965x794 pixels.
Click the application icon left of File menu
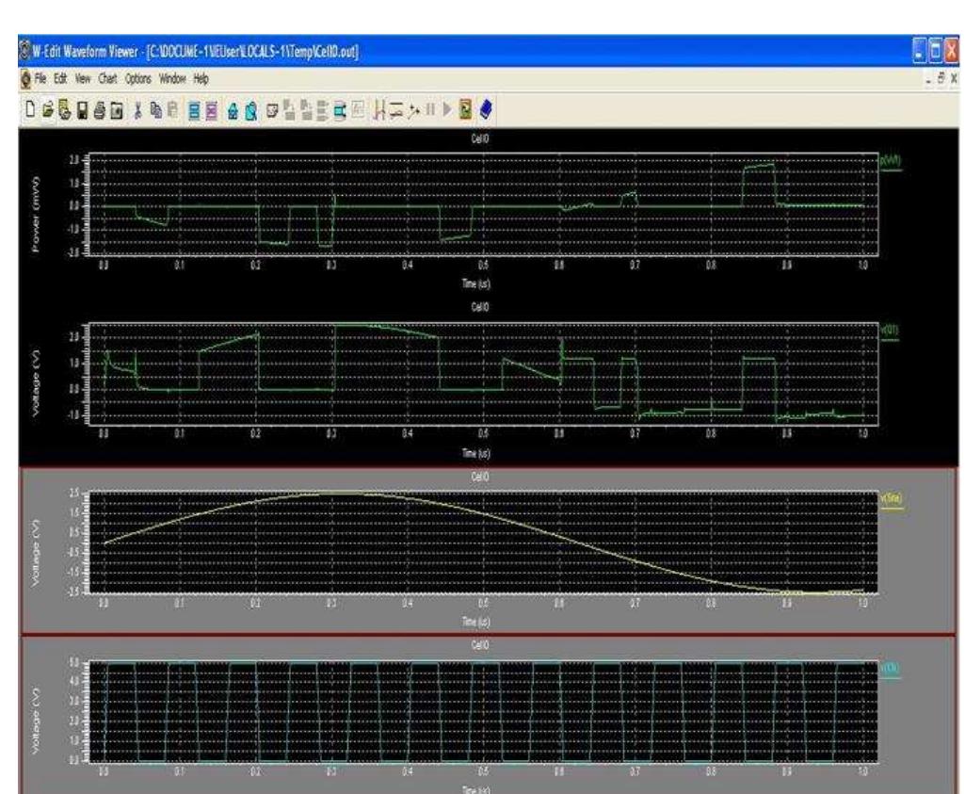point(25,79)
